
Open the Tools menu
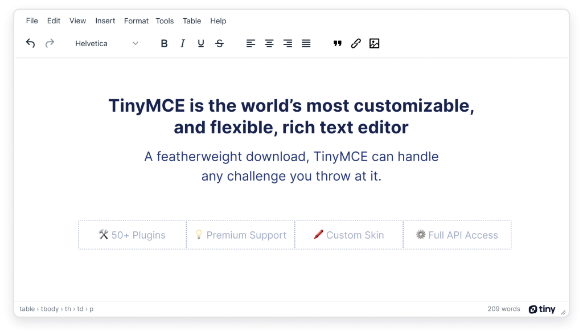point(165,21)
